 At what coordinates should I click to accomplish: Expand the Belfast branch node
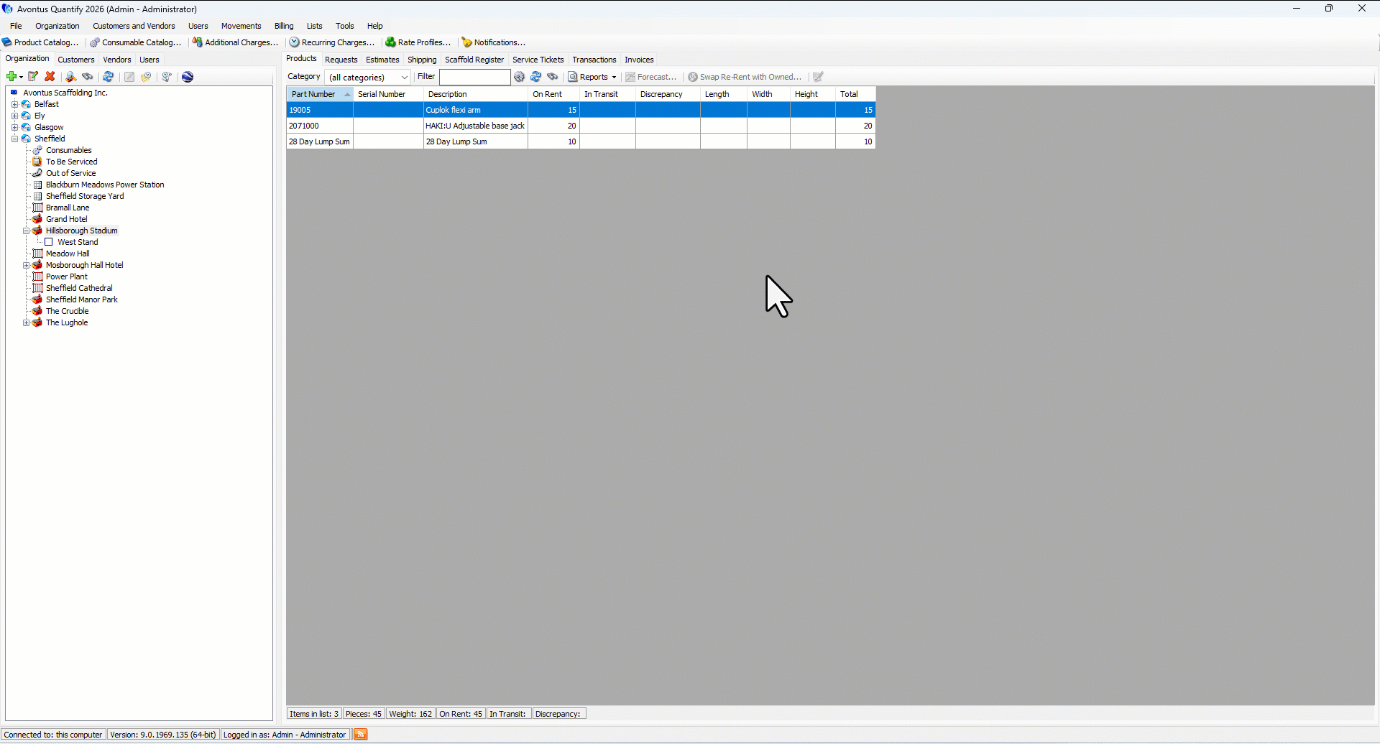(14, 104)
